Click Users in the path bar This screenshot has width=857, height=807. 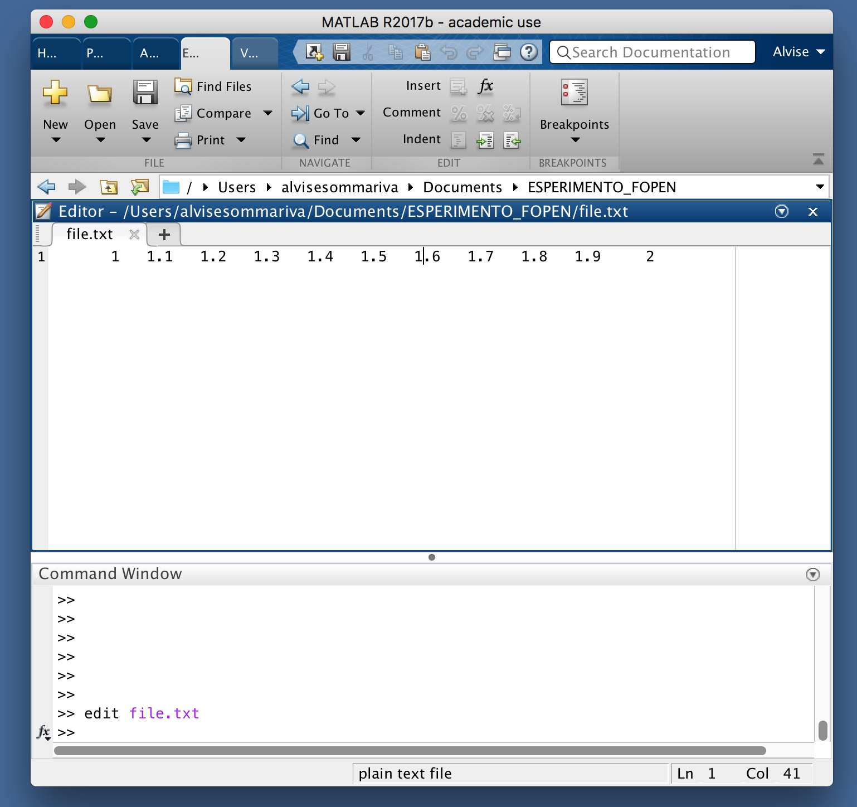[x=237, y=187]
